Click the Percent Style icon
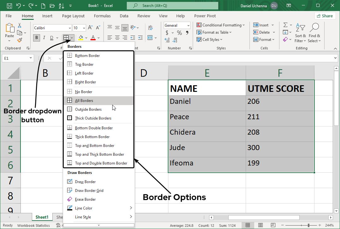 179,33
